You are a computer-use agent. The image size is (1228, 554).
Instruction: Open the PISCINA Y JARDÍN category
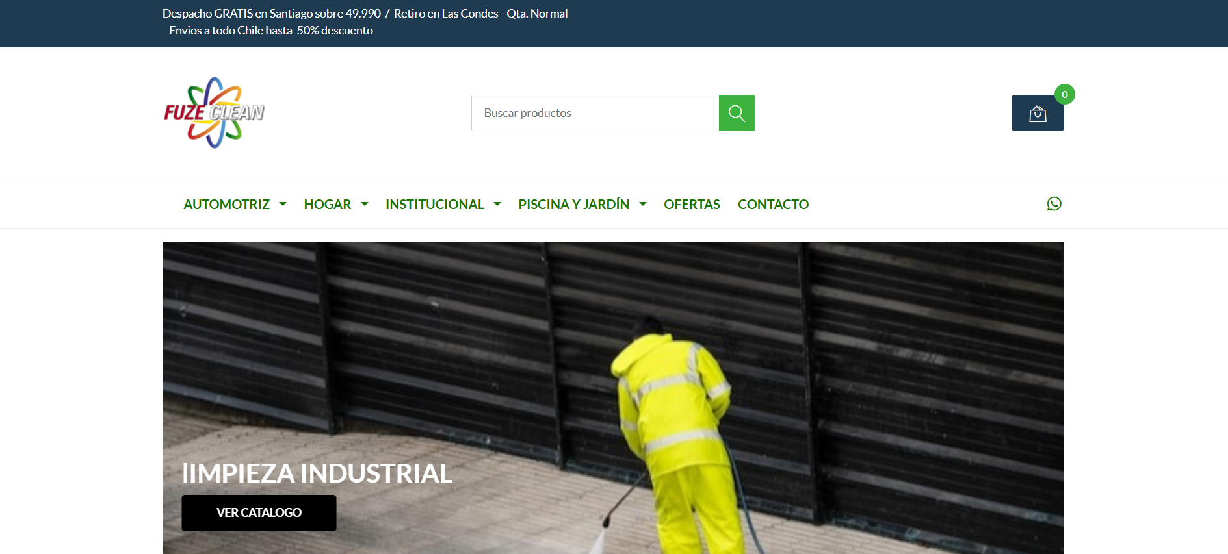pos(573,204)
